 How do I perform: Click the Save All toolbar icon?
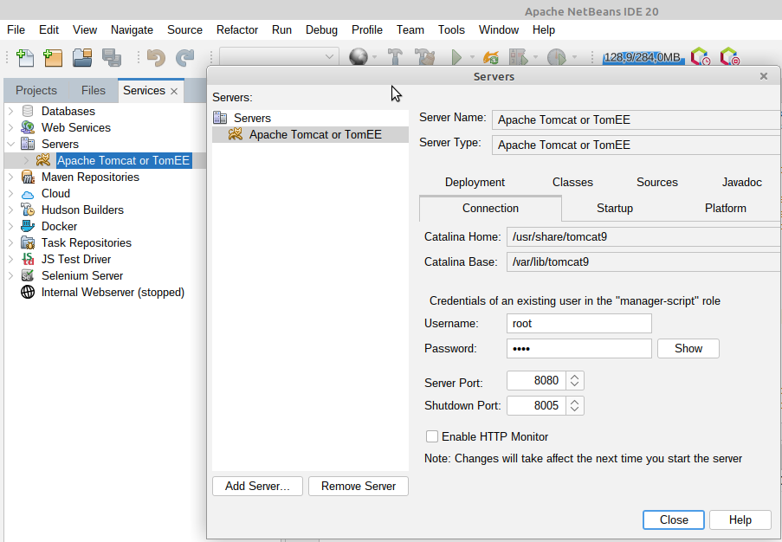point(111,57)
